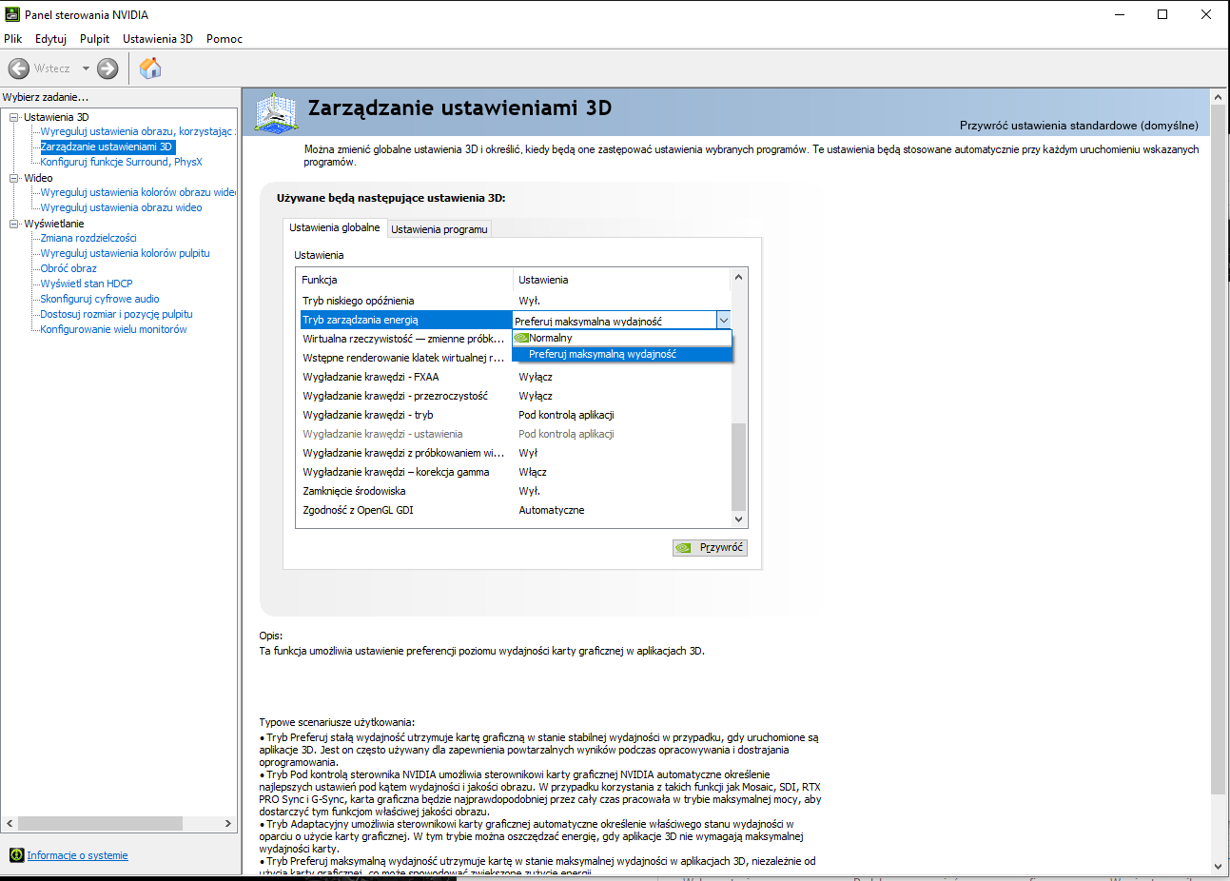
Task: Maximize the NVIDIA control panel window
Action: point(1162,14)
